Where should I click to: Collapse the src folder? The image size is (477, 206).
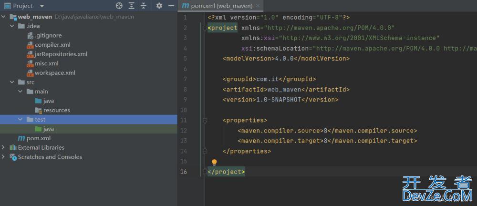(x=12, y=82)
